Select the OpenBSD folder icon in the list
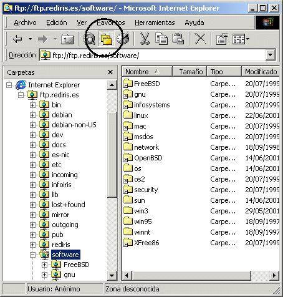 128,157
